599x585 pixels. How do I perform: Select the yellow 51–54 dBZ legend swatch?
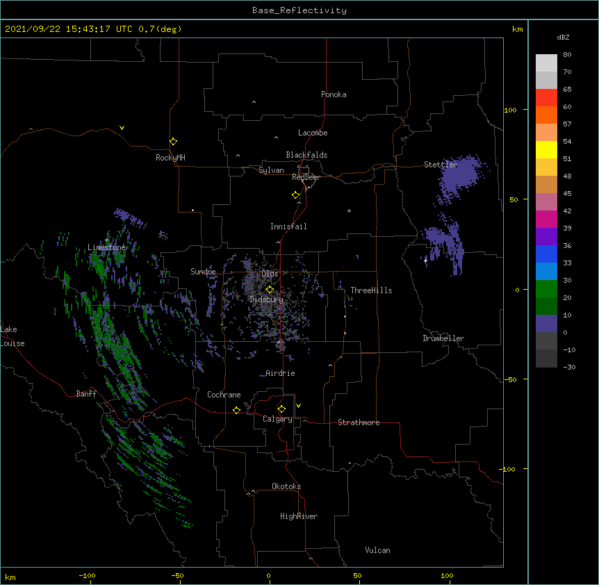tap(546, 149)
